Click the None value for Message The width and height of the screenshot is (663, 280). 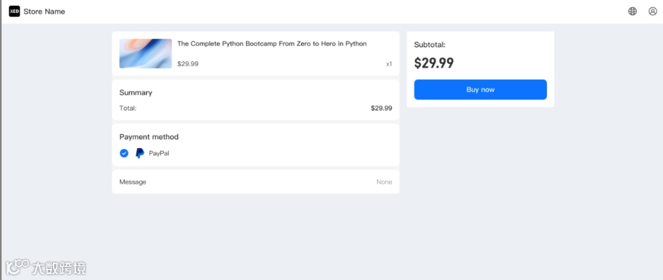click(x=384, y=182)
